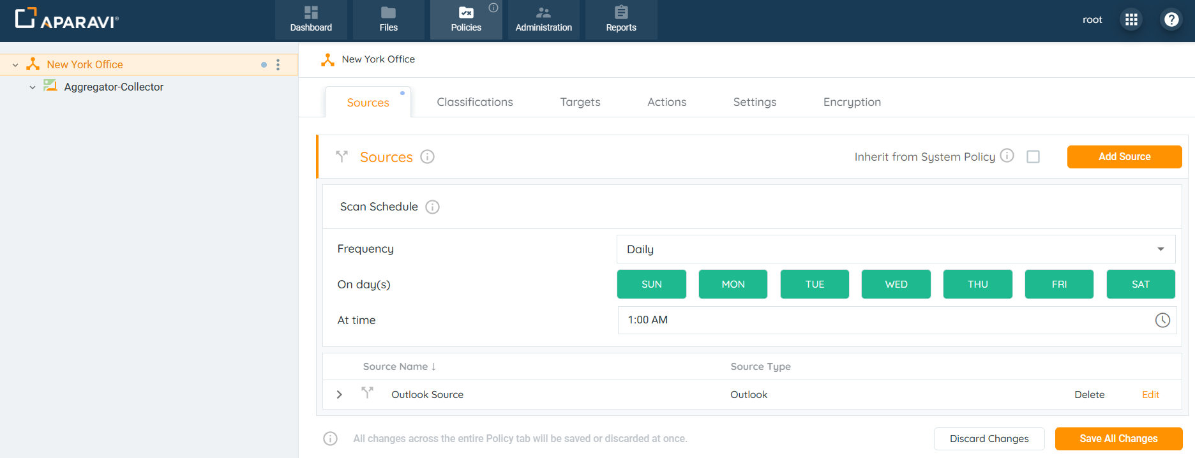Viewport: 1195px width, 458px height.
Task: Click the clock icon in At time field
Action: tap(1162, 320)
